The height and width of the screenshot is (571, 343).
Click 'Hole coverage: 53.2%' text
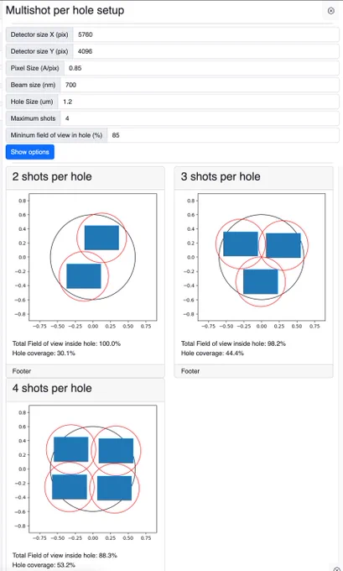pyautogui.click(x=44, y=565)
